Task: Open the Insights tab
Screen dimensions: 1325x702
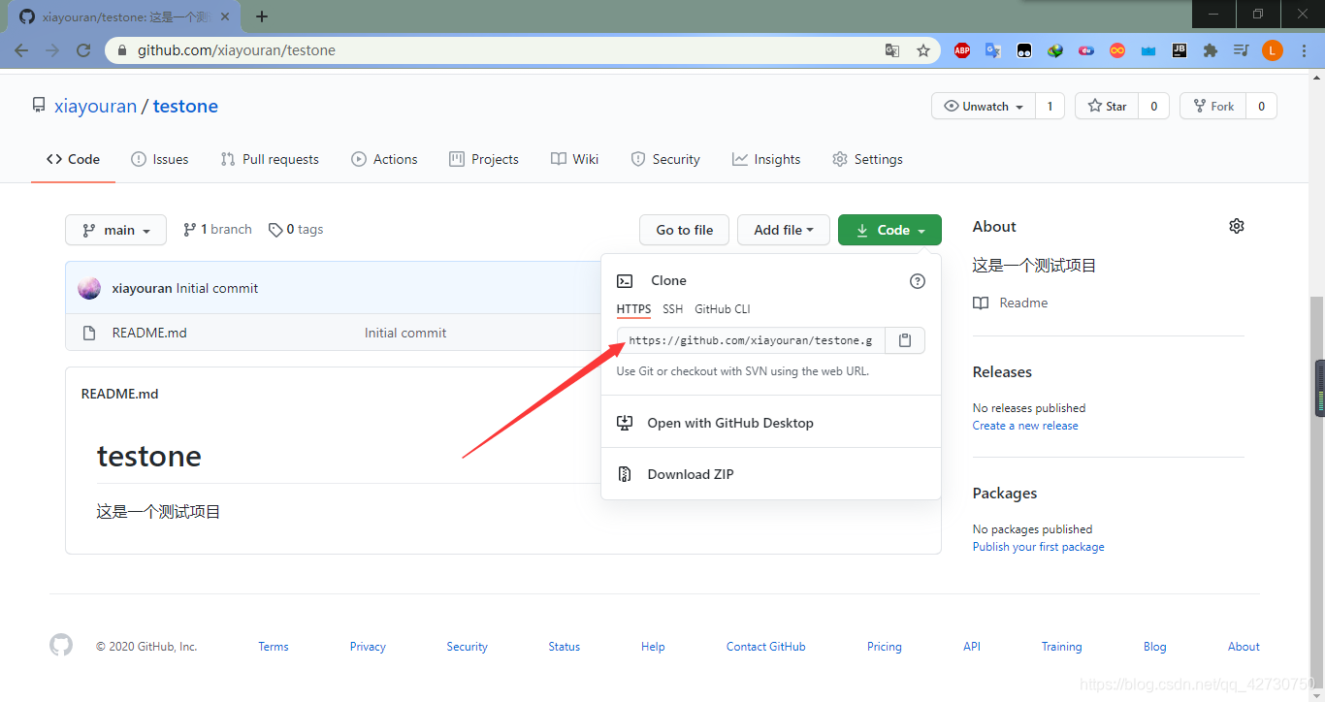Action: pyautogui.click(x=766, y=159)
